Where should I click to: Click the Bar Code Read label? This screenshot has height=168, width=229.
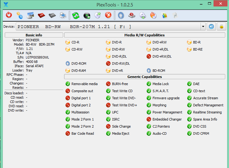click(x=83, y=133)
